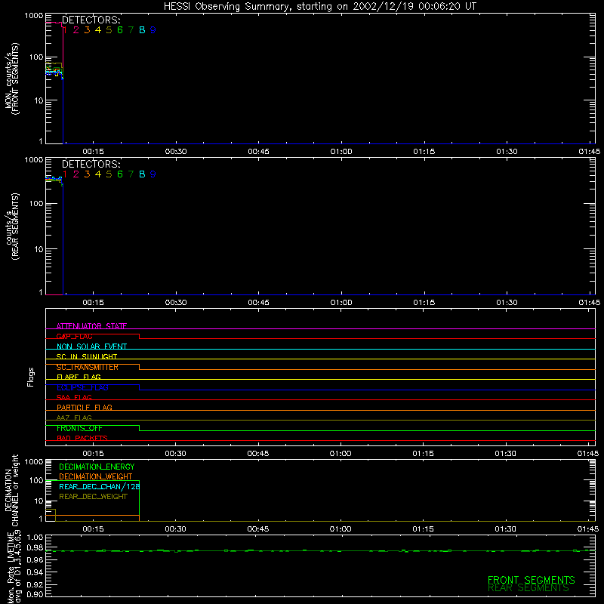Click the ATTENUATOR_STATE flag label
Screen dimensions: 604x604
pyautogui.click(x=91, y=326)
